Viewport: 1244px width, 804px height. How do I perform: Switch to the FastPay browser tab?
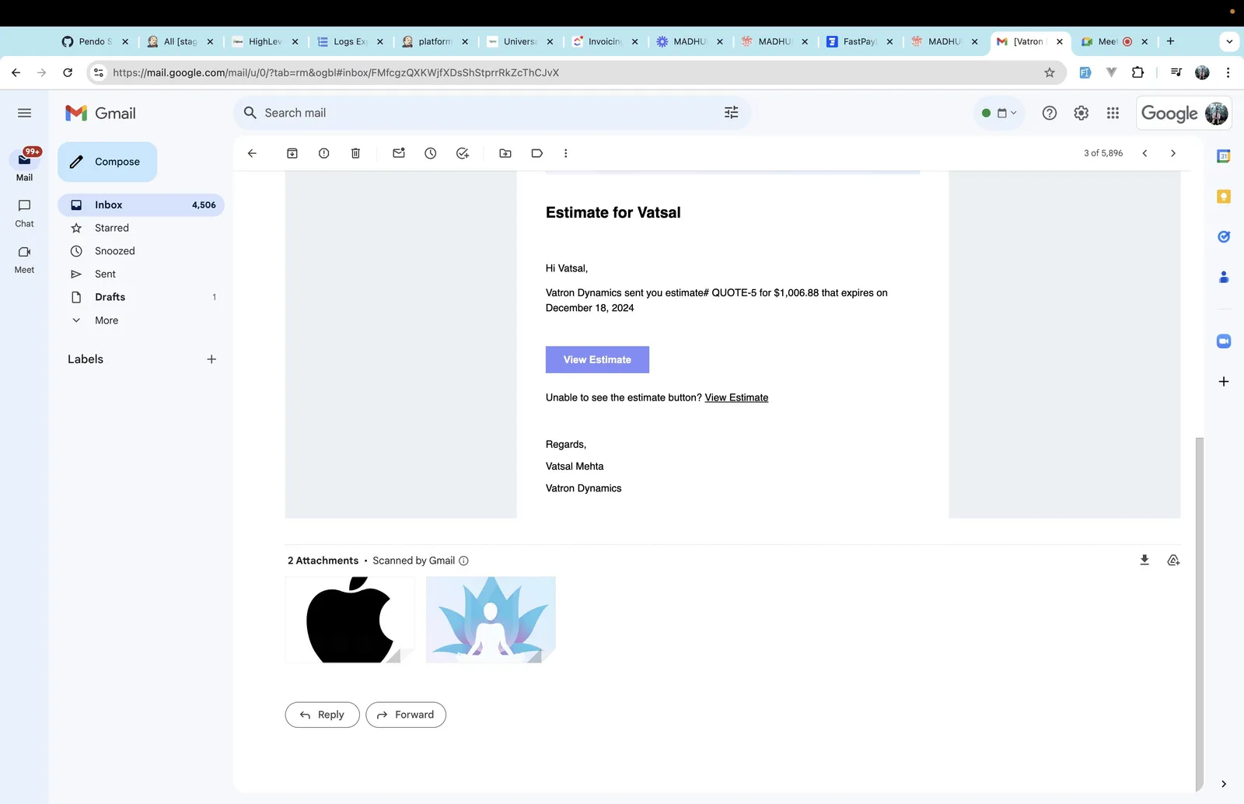[x=860, y=42]
